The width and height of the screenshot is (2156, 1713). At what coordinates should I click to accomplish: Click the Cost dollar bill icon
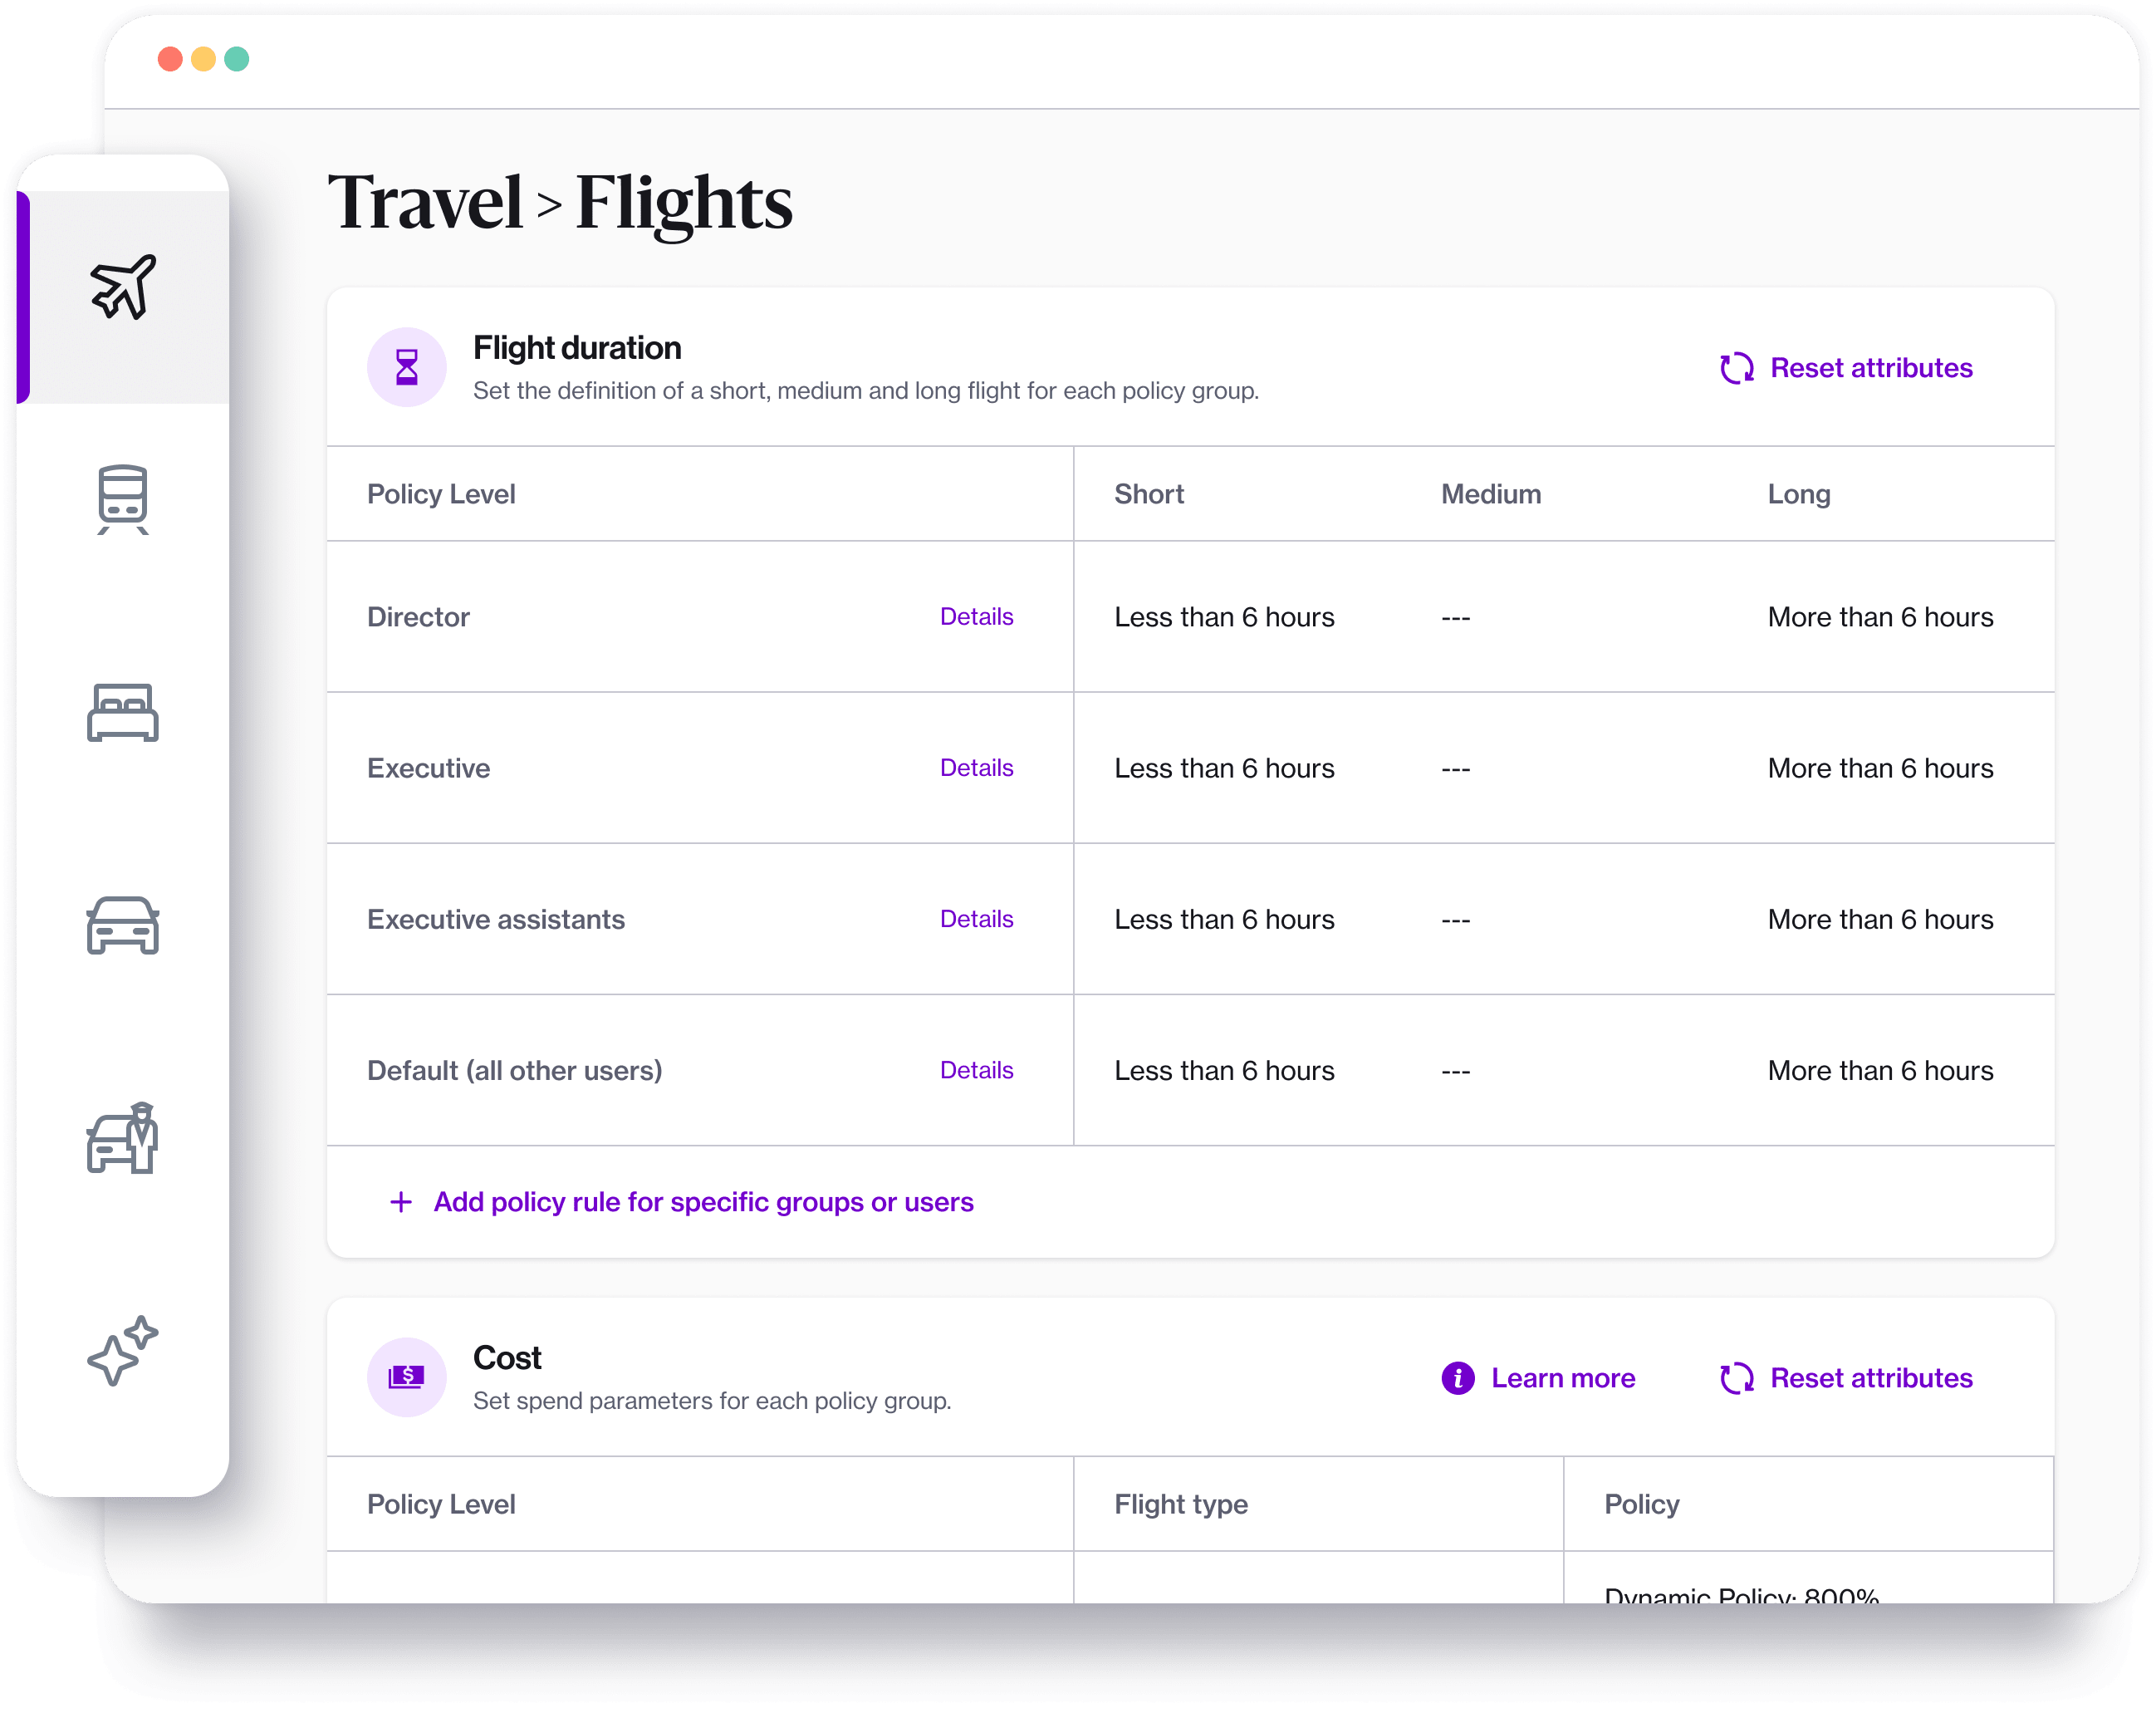tap(406, 1377)
